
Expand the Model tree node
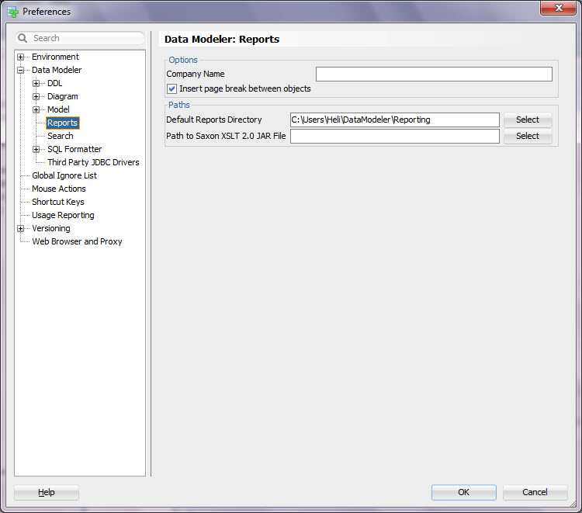[36, 109]
